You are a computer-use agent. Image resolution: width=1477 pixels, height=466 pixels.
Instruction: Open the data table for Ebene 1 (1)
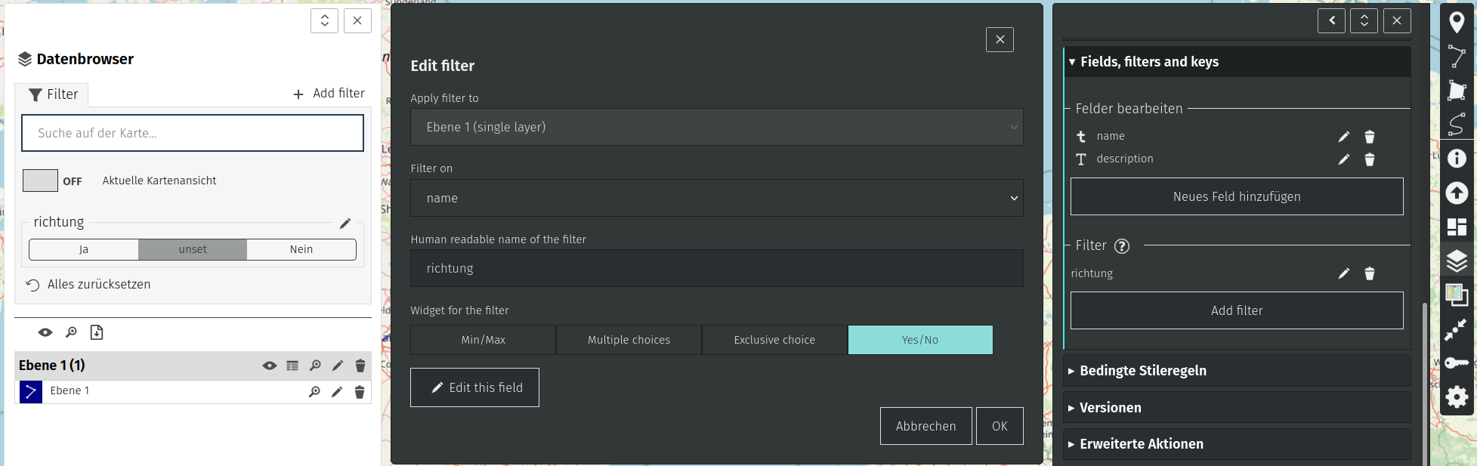pyautogui.click(x=292, y=366)
